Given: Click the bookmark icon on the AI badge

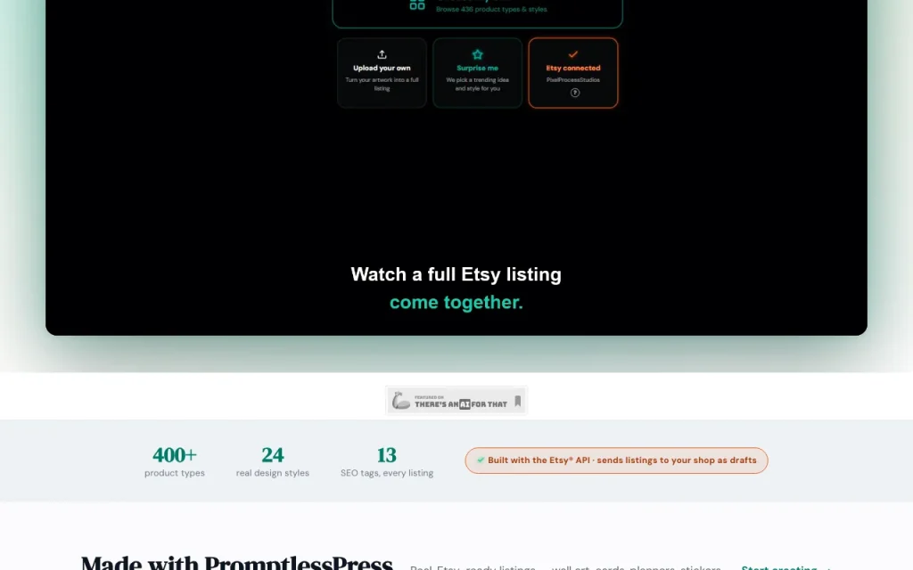Looking at the screenshot, I should 518,402.
